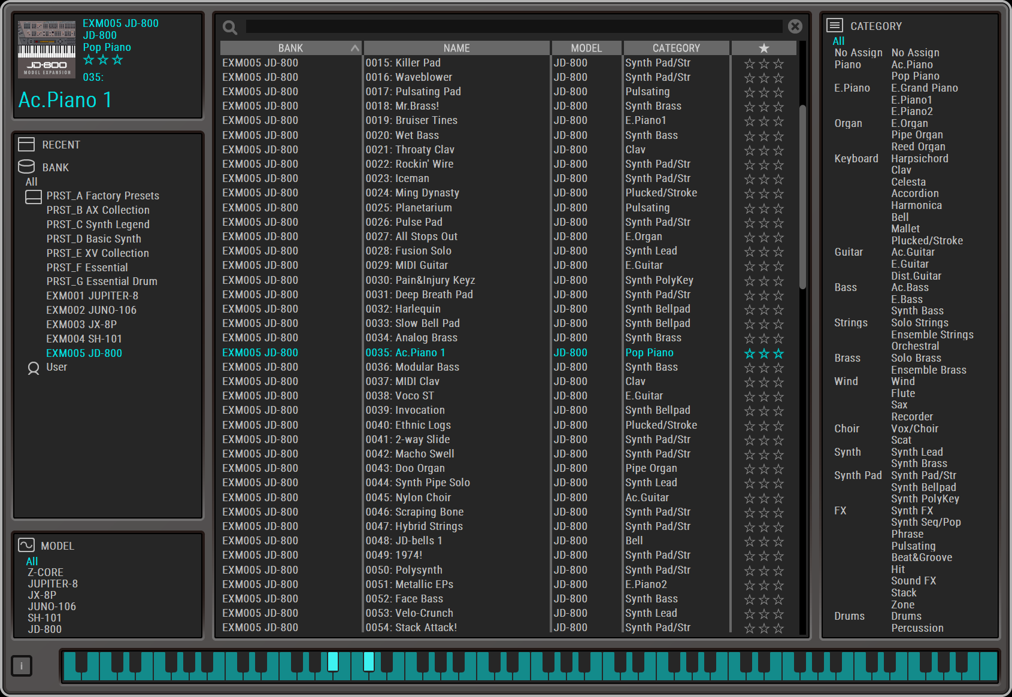Filter category by Pop Piano
1012x697 pixels.
click(x=915, y=76)
